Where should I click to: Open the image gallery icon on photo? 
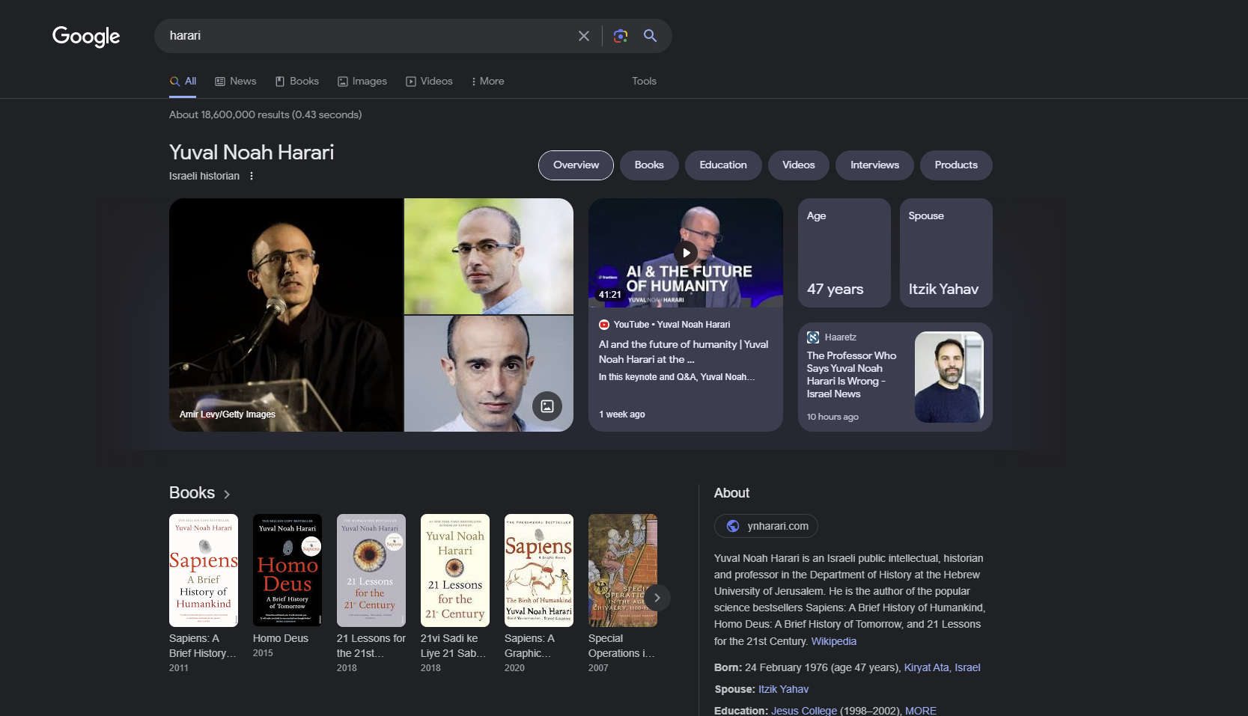coord(547,406)
